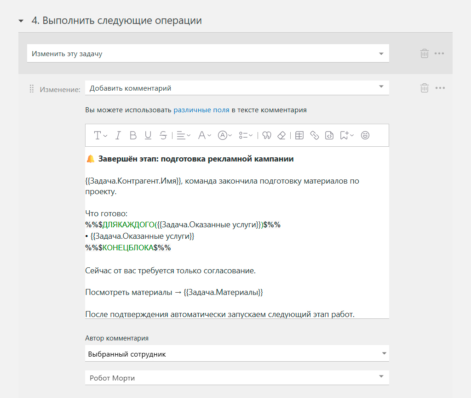Toggle strikethrough formatting

[x=163, y=135]
